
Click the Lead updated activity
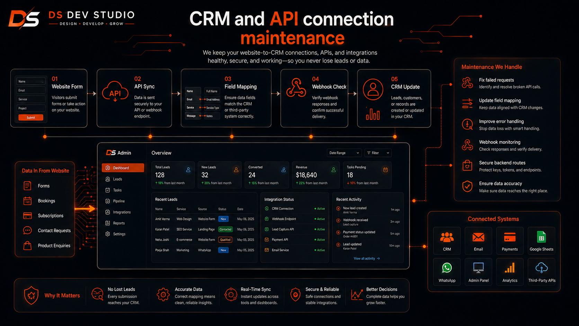[x=368, y=246]
